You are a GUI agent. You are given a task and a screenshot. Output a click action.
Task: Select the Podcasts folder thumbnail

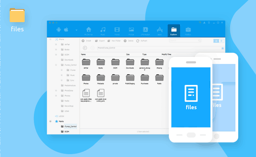tap(101, 79)
